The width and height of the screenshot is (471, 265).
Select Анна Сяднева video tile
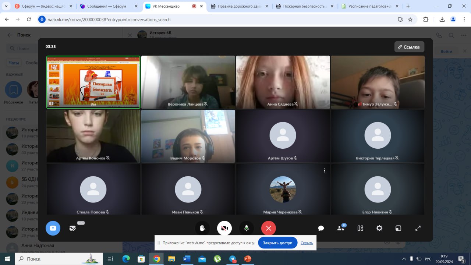coord(283,82)
